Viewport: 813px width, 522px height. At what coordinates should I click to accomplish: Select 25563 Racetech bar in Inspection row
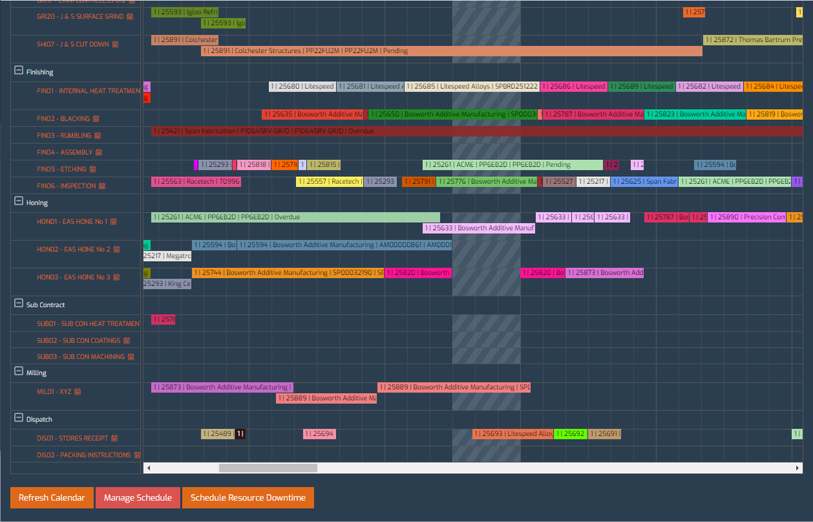[196, 182]
